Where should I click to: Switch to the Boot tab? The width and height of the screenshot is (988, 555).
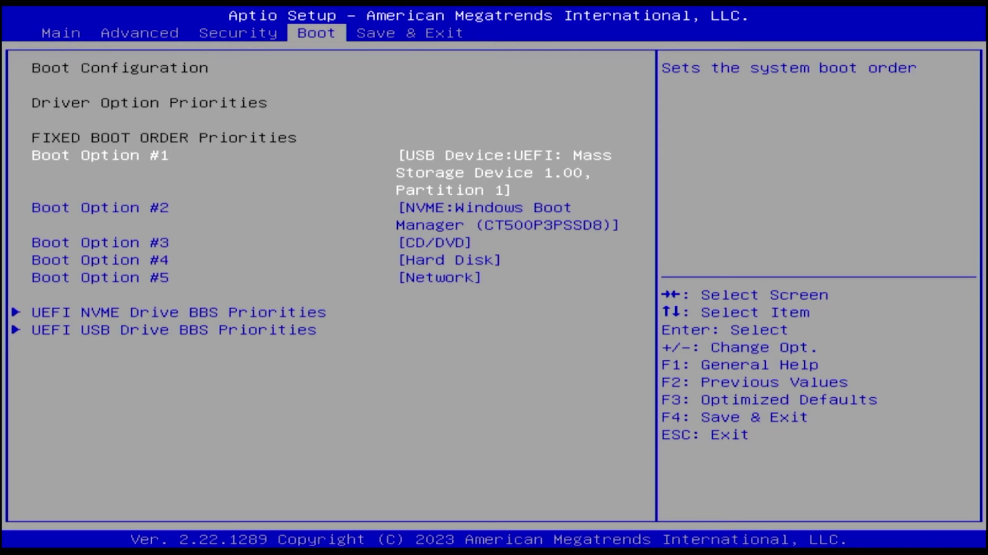click(x=315, y=33)
